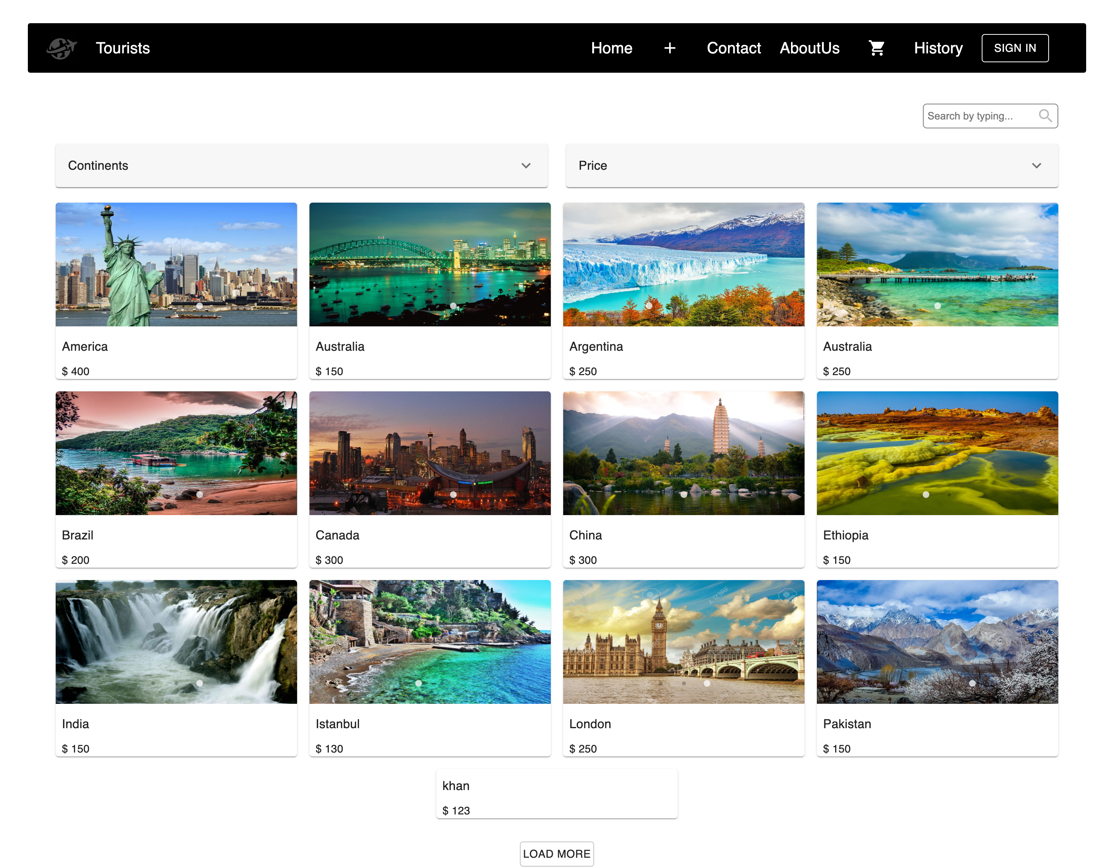Click the America card title
This screenshot has height=867, width=1114.
[85, 346]
